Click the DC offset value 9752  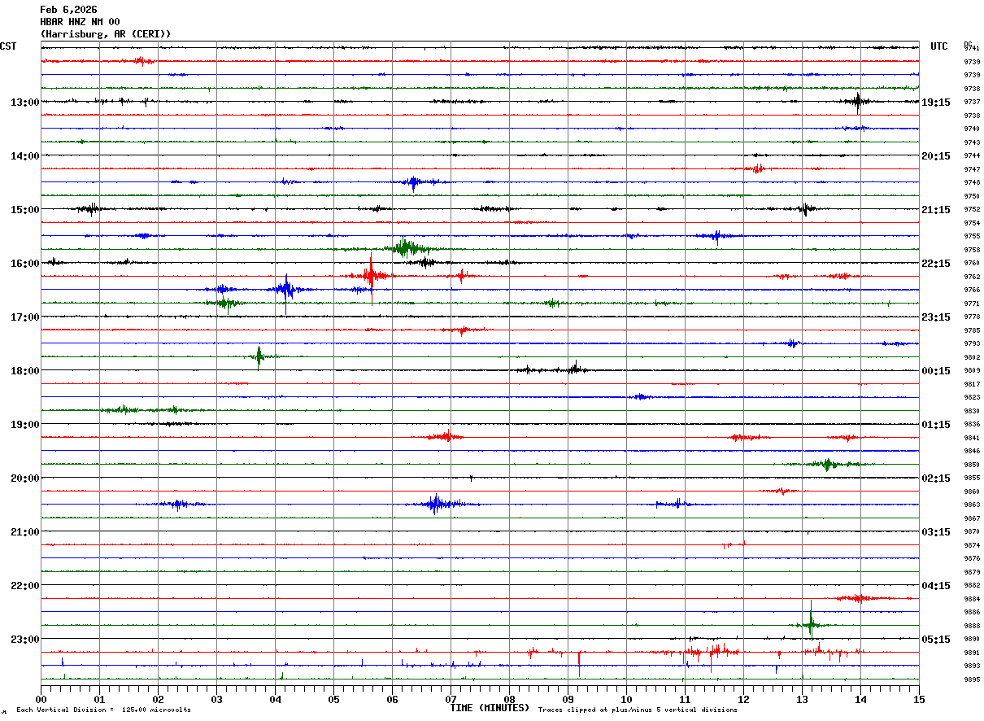tap(972, 210)
